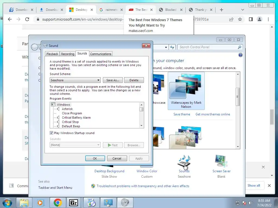Open the Communications tab
The height and width of the screenshot is (208, 278).
coord(100,54)
